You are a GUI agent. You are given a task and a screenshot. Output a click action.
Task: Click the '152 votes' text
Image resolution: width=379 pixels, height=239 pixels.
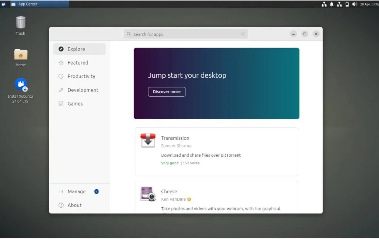[191, 163]
